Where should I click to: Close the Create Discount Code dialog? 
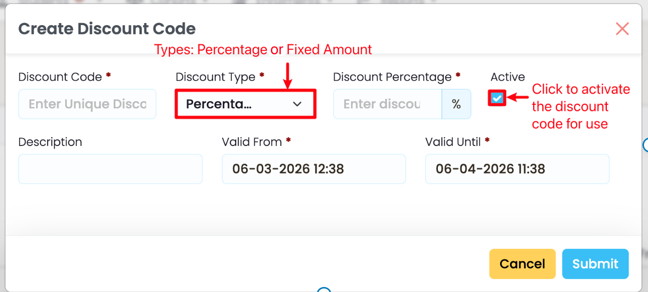(x=622, y=29)
